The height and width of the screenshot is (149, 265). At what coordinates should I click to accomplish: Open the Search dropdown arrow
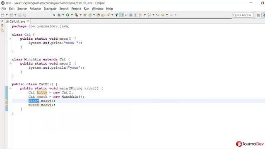(112, 15)
